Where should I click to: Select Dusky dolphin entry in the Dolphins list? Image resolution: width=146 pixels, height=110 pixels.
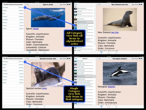pos(85,61)
